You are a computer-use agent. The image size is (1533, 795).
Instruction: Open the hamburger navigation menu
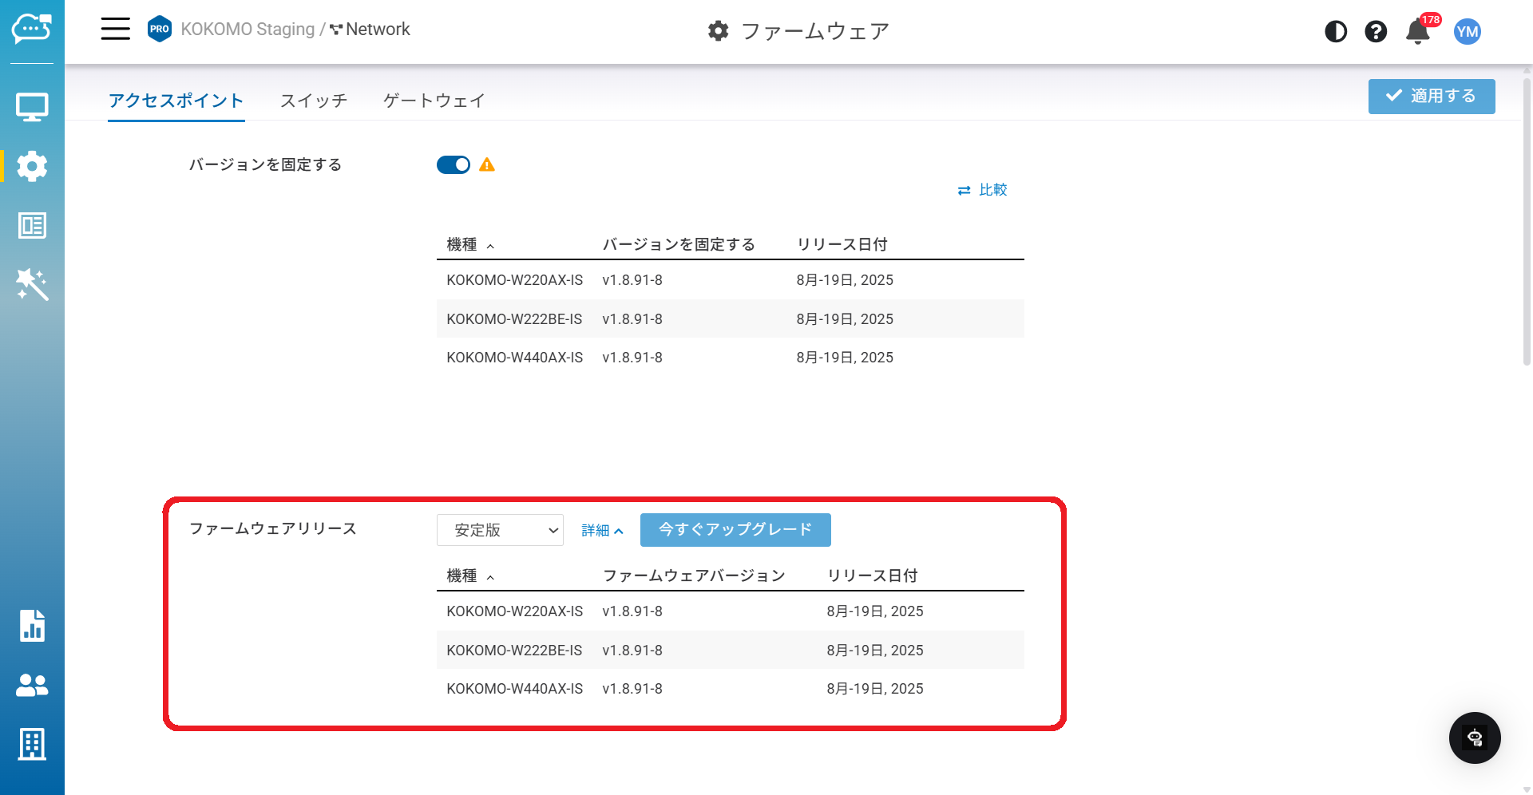point(115,30)
